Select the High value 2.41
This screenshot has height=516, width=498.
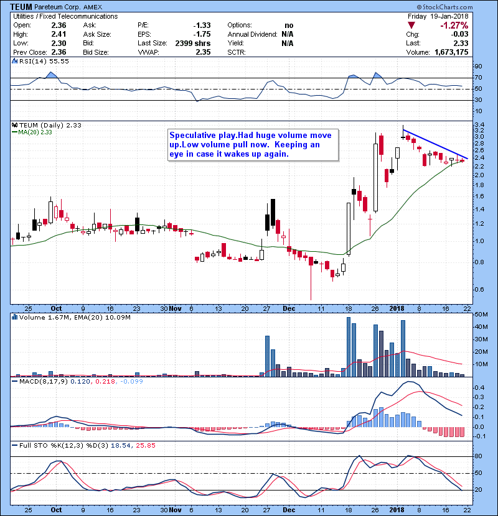pyautogui.click(x=59, y=34)
